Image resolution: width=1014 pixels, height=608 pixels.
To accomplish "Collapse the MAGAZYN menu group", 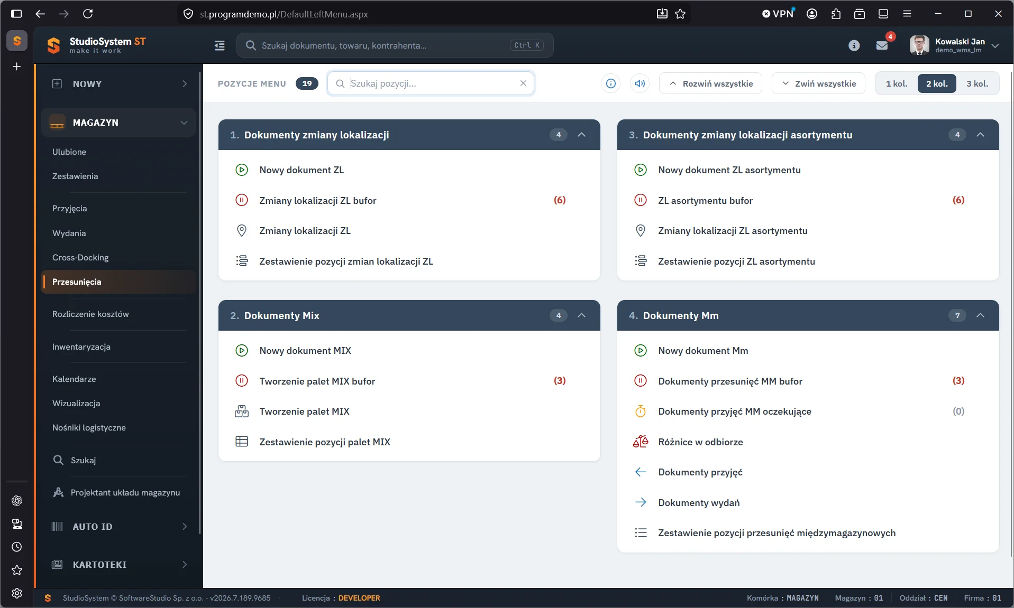I will (x=118, y=123).
